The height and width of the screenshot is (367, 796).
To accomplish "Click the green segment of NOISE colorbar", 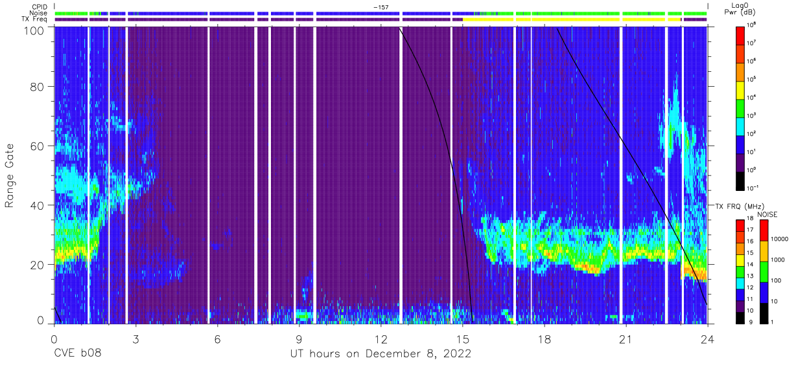I will [x=763, y=272].
